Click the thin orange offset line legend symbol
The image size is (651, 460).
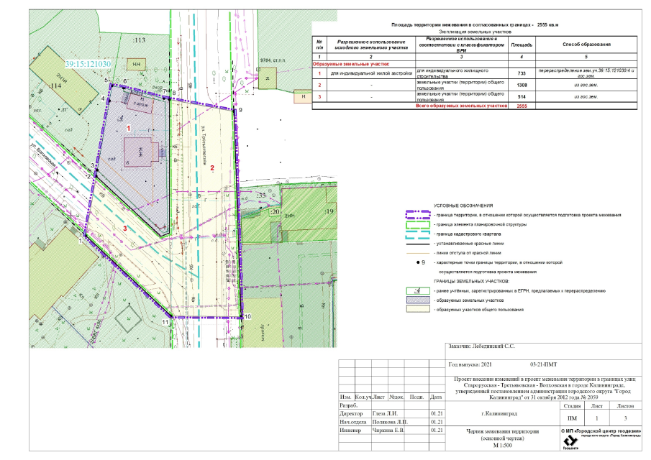tap(418, 253)
